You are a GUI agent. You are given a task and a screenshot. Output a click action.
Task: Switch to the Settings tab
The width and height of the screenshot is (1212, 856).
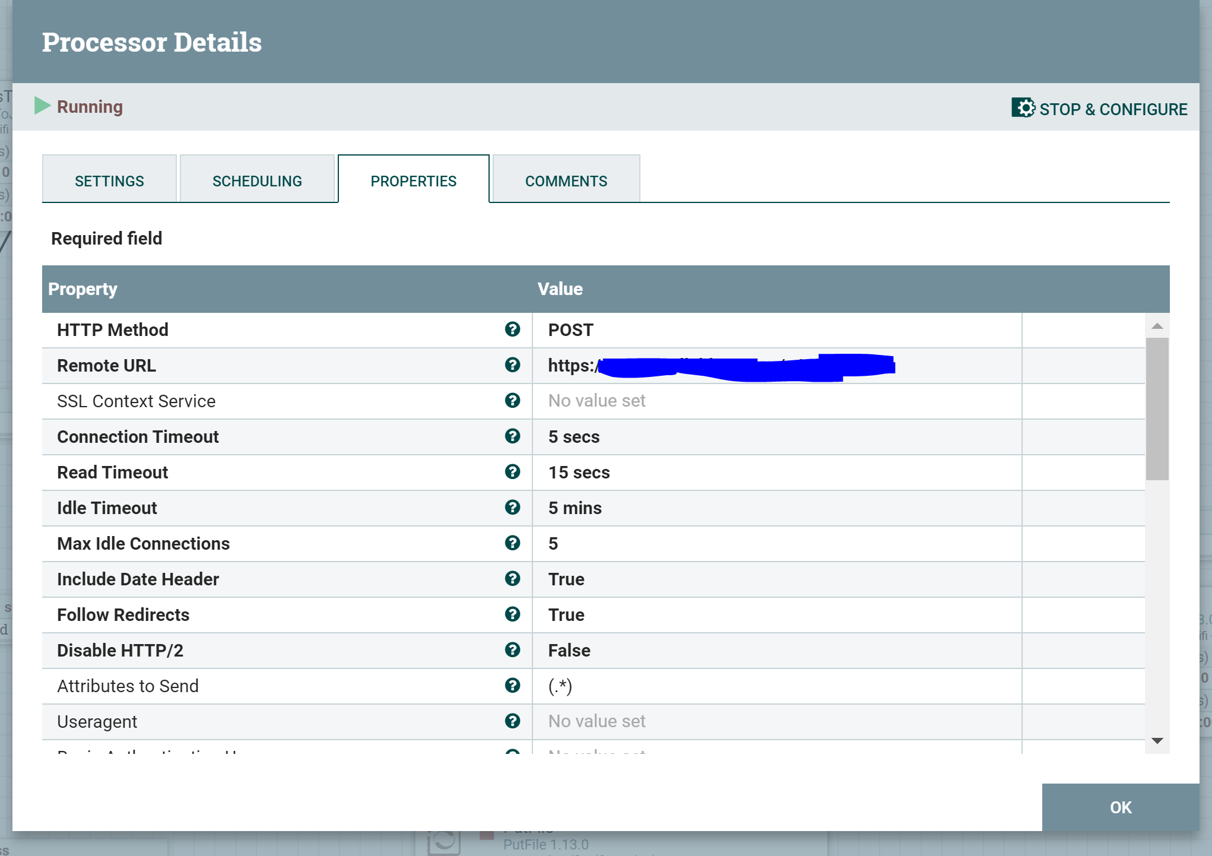click(109, 180)
